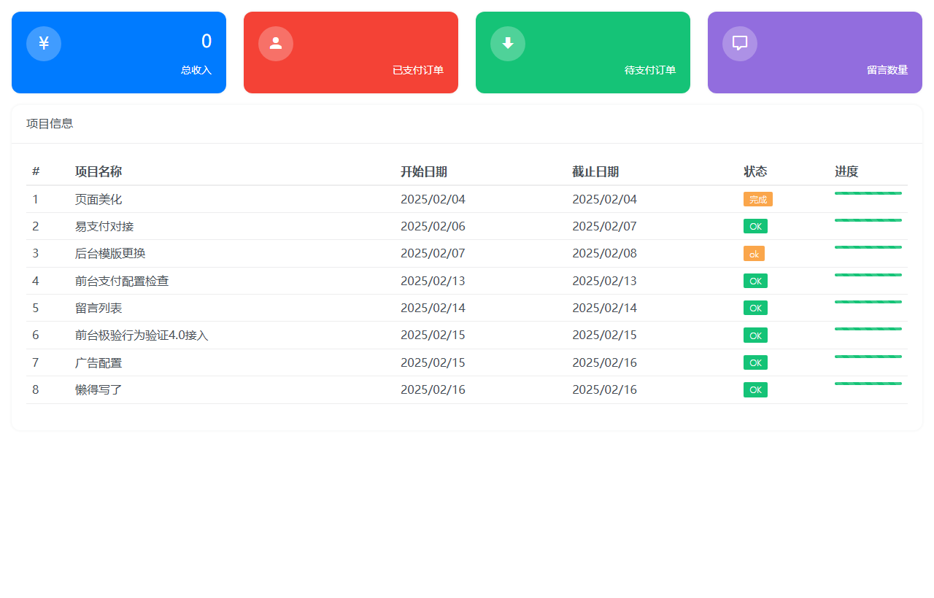Image resolution: width=934 pixels, height=598 pixels.
Task: Click the OK badge in the 广告配置 row
Action: 755,362
